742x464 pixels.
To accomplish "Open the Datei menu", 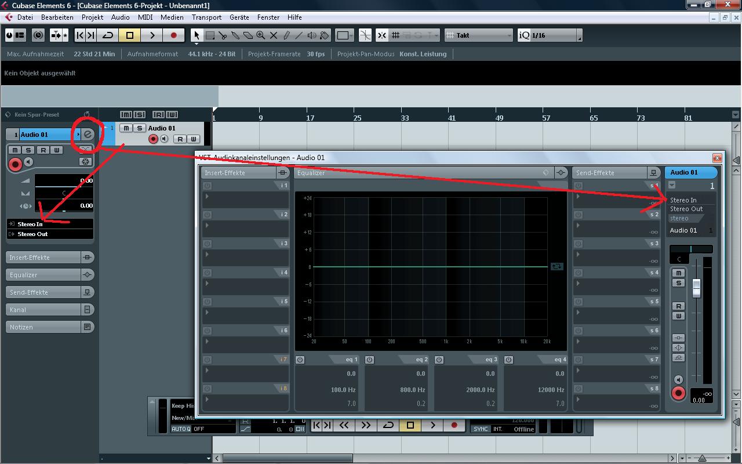I will click(x=25, y=17).
